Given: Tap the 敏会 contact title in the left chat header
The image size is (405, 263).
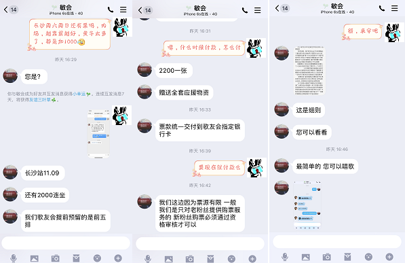Looking at the screenshot, I should (x=66, y=7).
